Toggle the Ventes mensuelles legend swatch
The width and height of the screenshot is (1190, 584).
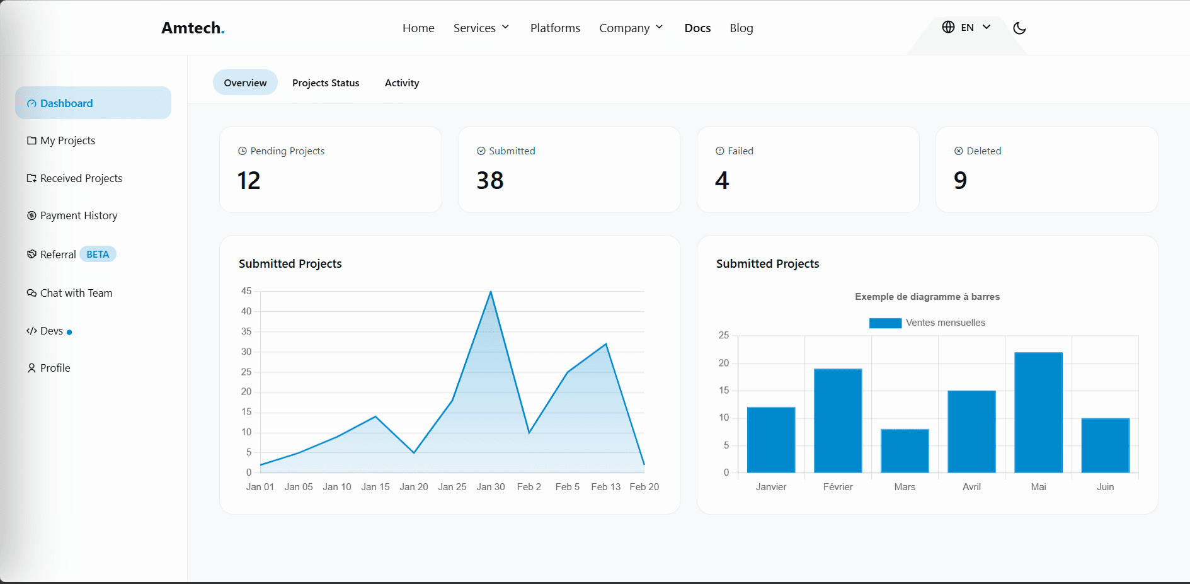pyautogui.click(x=885, y=323)
